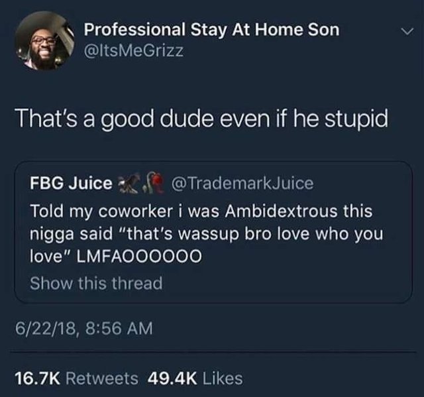The height and width of the screenshot is (397, 424).
Task: Click the word Ambidextrous in quoted tweet
Action: (x=281, y=211)
